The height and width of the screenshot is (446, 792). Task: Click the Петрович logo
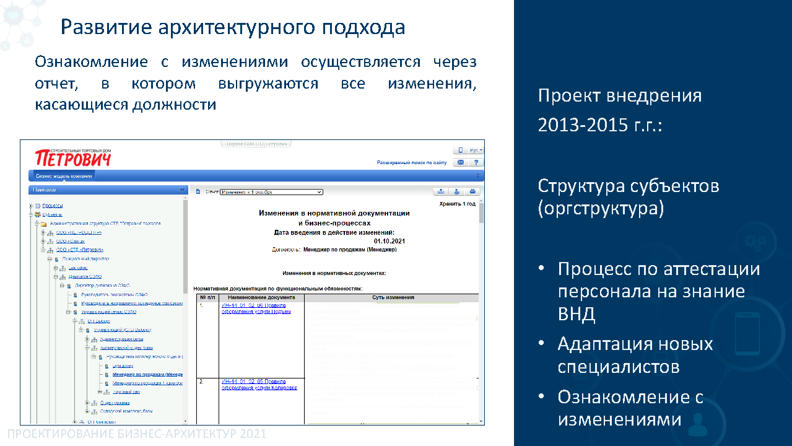click(73, 157)
